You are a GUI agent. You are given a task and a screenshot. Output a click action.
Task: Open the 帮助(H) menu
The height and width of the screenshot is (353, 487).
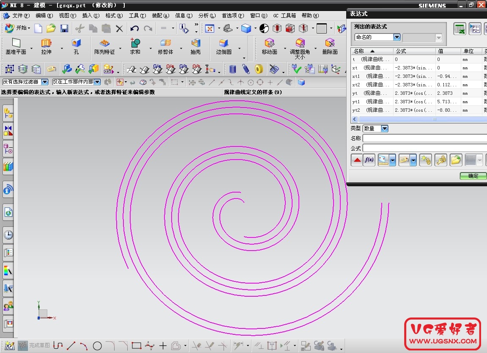tap(310, 16)
